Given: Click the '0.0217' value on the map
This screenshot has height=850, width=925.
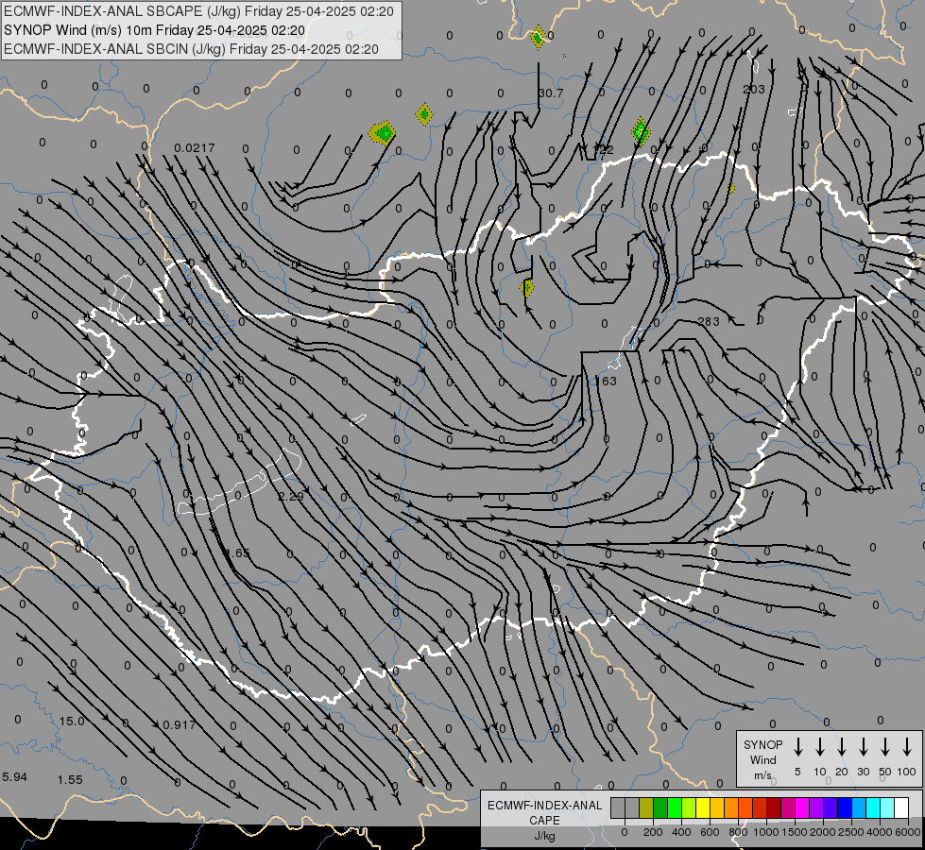Looking at the screenshot, I should (195, 147).
